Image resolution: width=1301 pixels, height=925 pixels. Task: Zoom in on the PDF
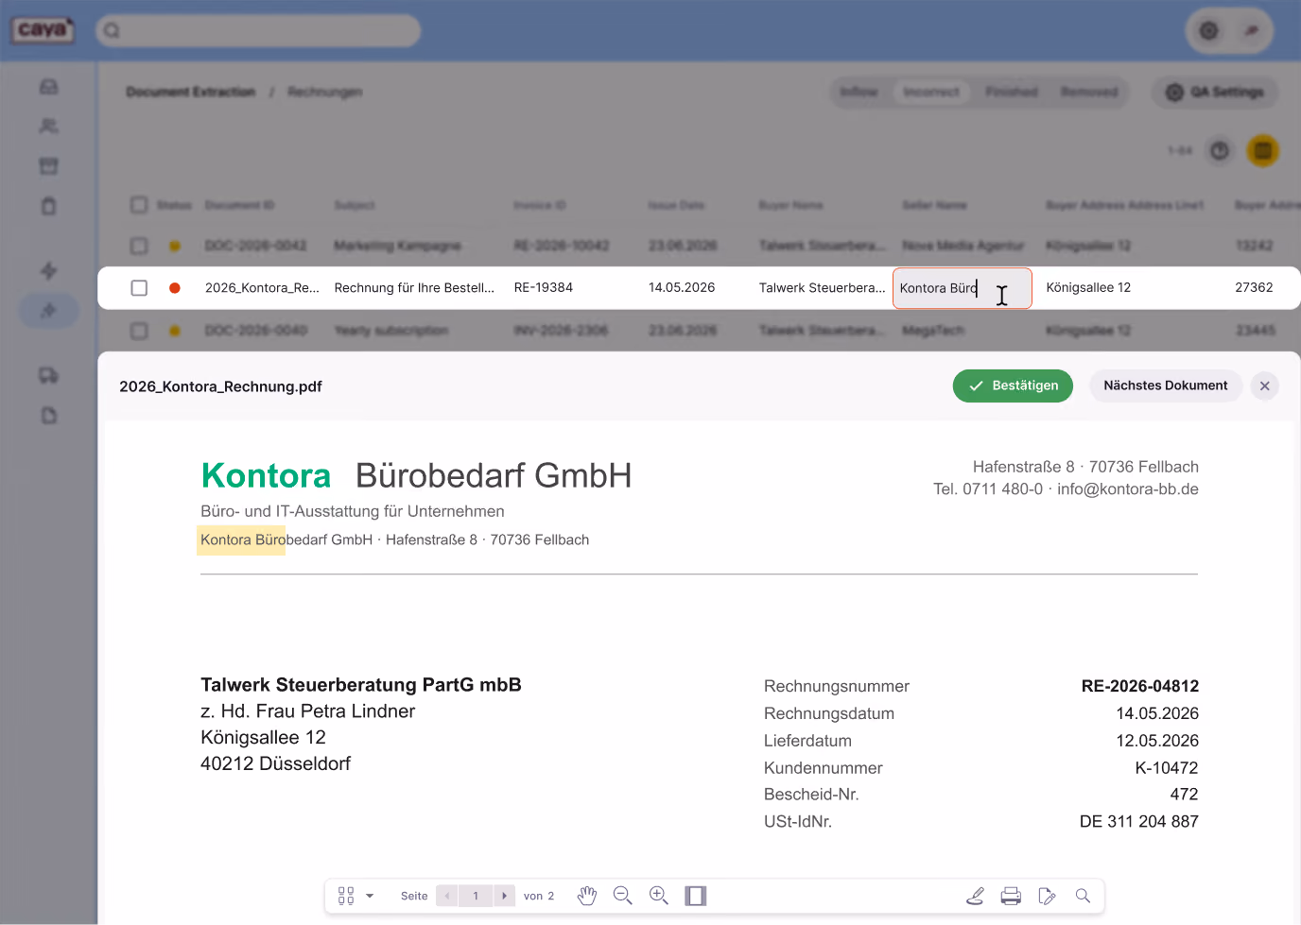coord(659,896)
